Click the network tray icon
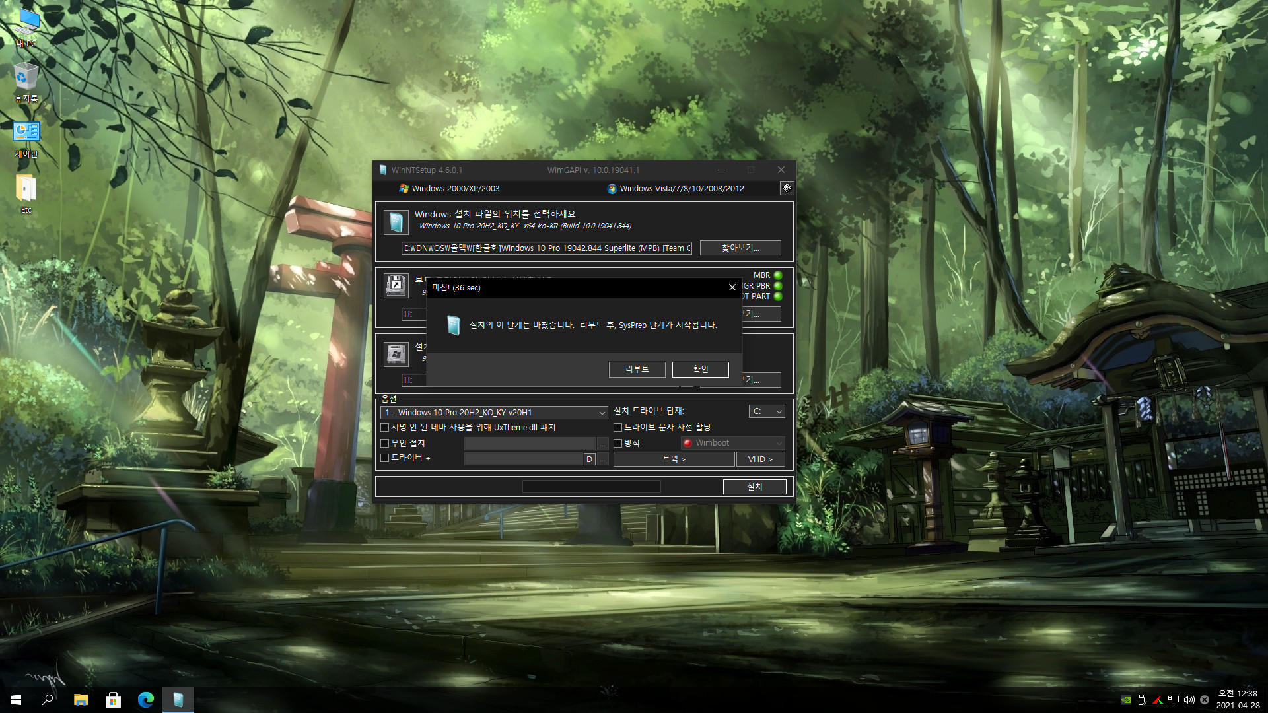 click(1174, 700)
